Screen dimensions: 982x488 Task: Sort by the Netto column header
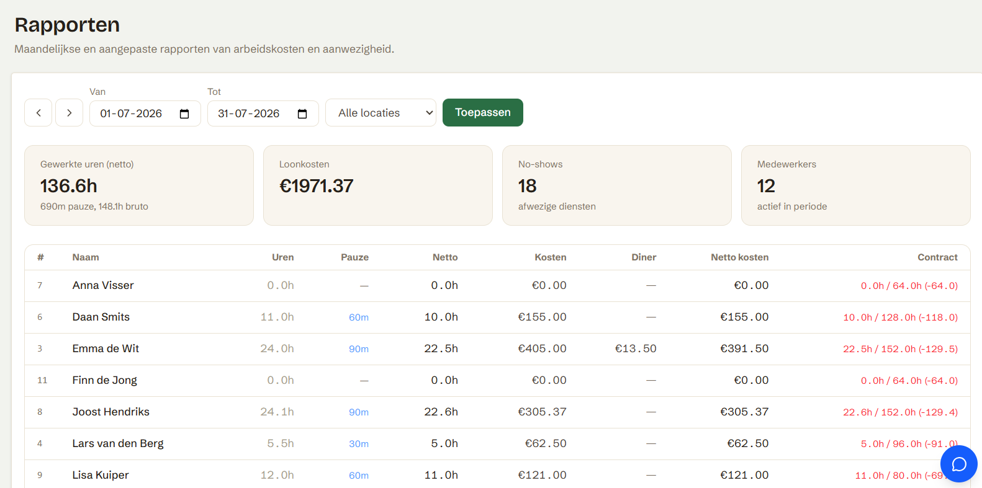445,257
